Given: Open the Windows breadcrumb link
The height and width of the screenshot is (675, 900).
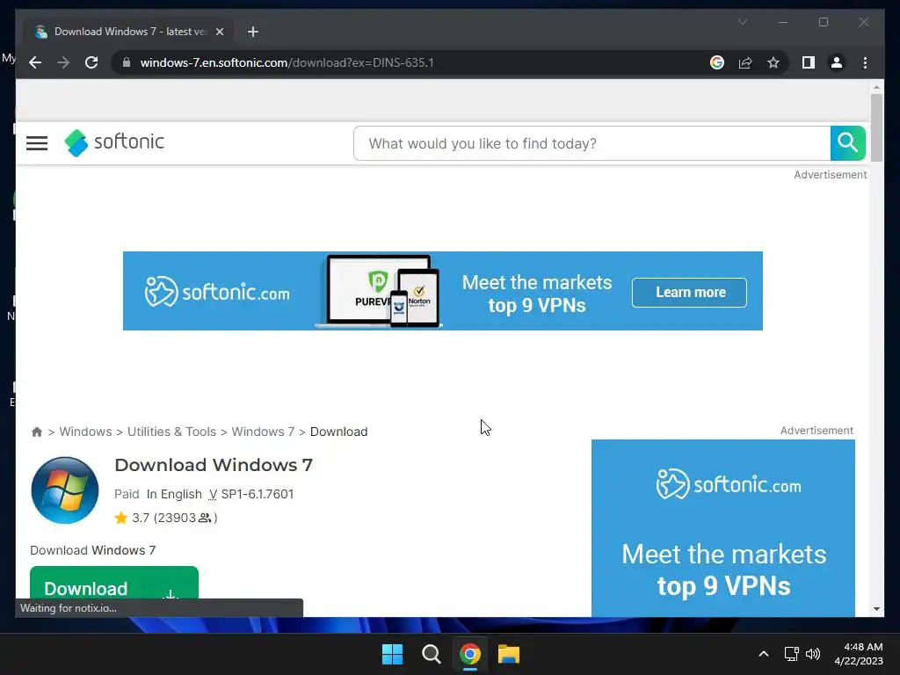Looking at the screenshot, I should pos(85,432).
